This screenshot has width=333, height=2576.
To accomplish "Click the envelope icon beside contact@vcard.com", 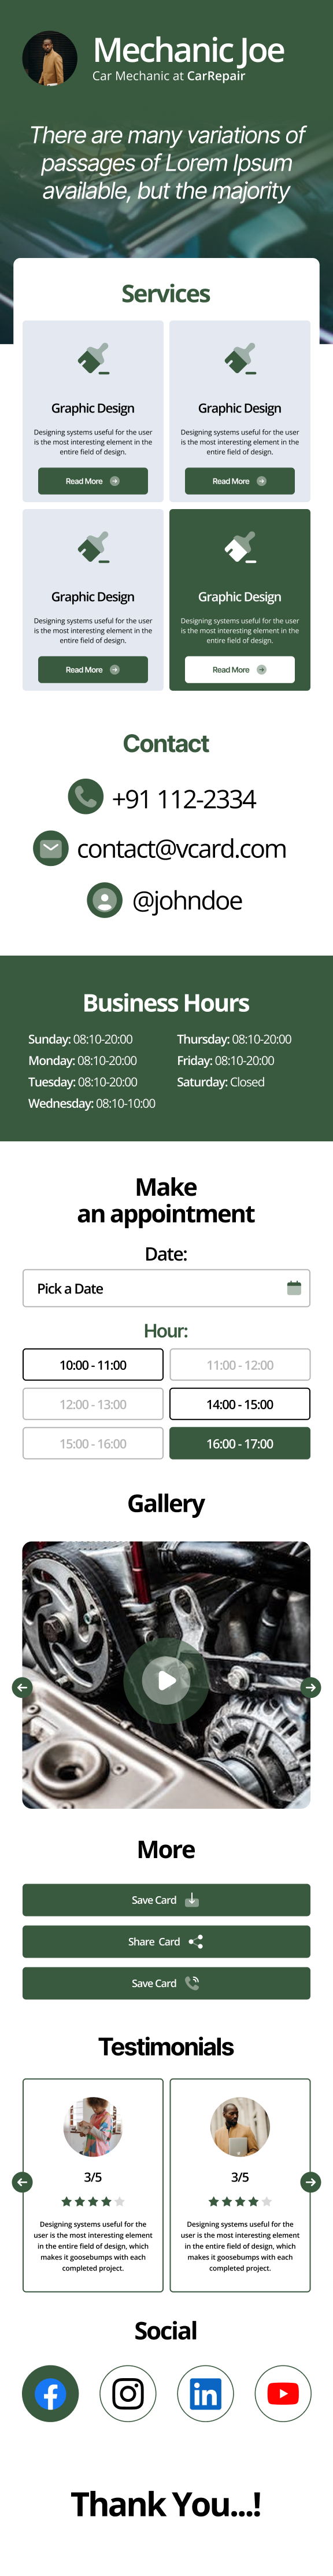I will [51, 848].
